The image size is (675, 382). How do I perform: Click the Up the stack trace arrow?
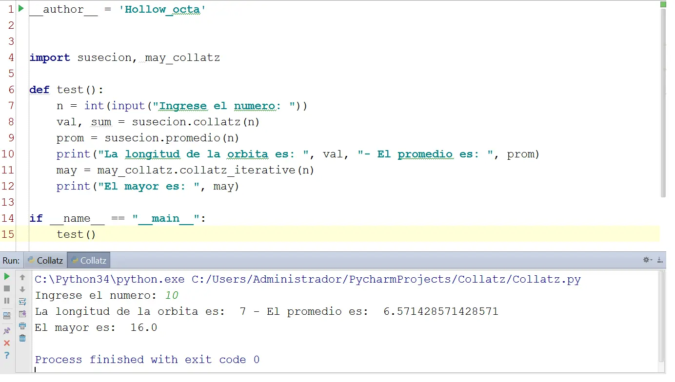coord(22,277)
